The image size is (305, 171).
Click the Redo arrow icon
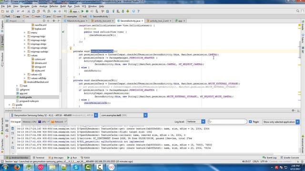[x=23, y=11]
